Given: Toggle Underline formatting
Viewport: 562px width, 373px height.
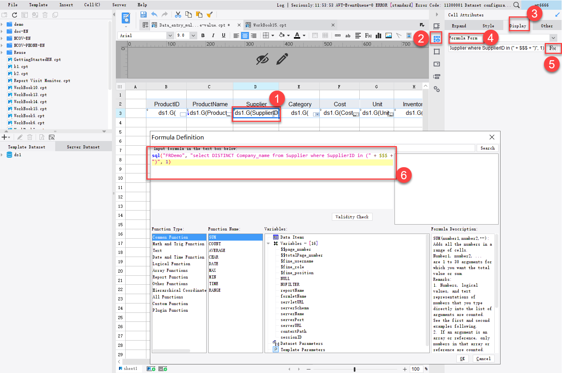Looking at the screenshot, I should click(223, 36).
